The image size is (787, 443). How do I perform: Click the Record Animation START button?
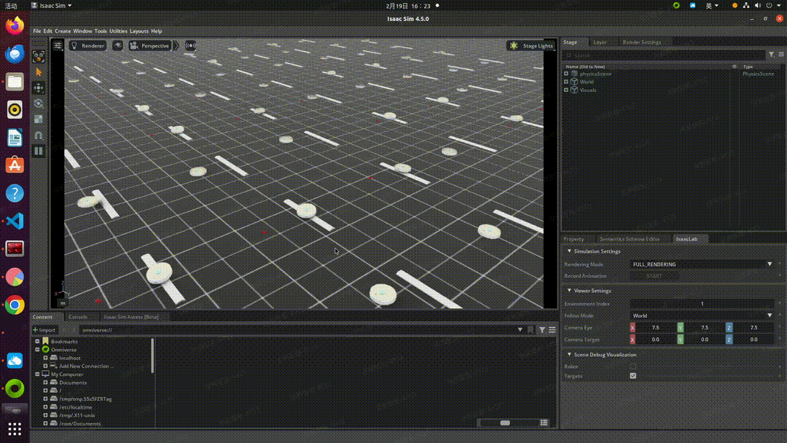click(654, 276)
